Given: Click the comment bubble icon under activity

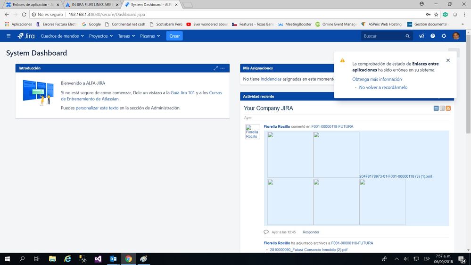Looking at the screenshot, I should [x=266, y=232].
